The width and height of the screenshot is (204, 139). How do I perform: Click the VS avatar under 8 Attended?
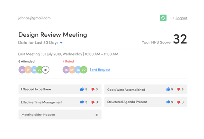[x=22, y=70]
